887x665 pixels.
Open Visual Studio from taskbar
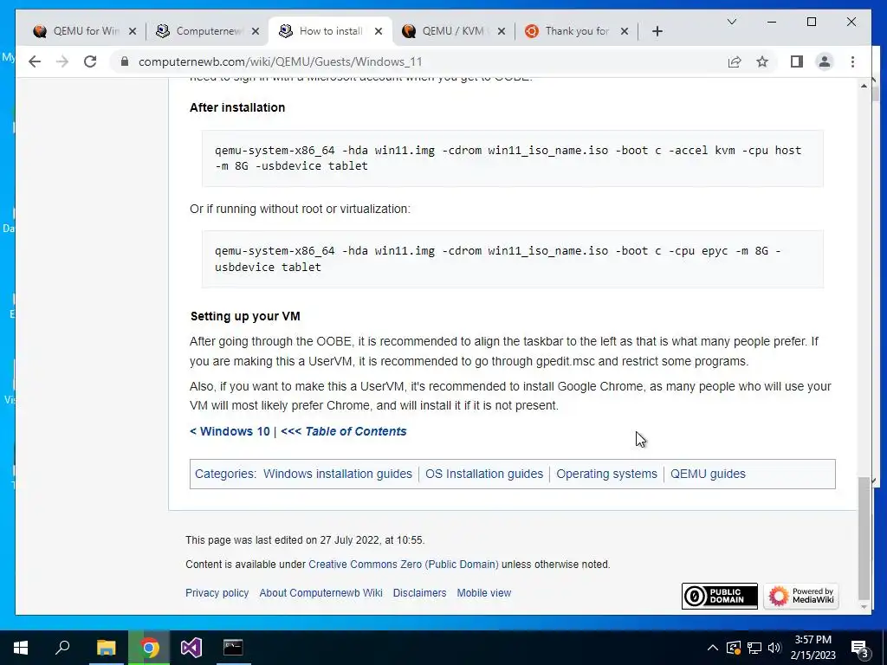coord(191,648)
